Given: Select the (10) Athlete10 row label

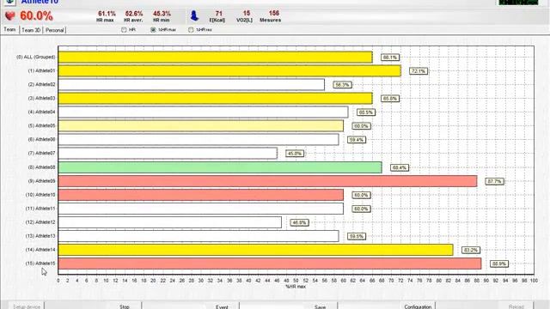Looking at the screenshot, I should click(x=40, y=195).
